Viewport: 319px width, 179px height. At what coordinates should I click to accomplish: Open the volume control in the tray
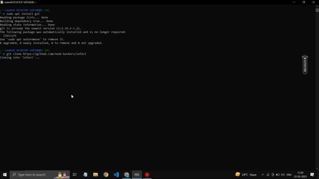point(283,175)
